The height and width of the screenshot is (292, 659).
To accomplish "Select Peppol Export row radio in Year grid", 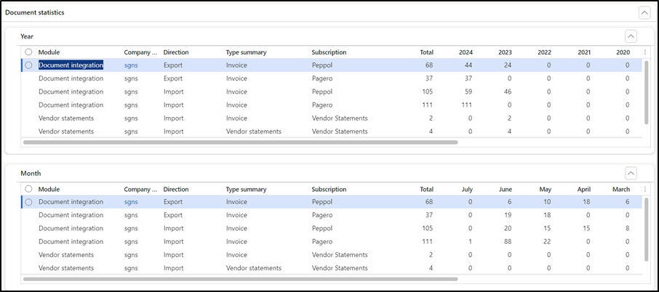I will [x=28, y=65].
